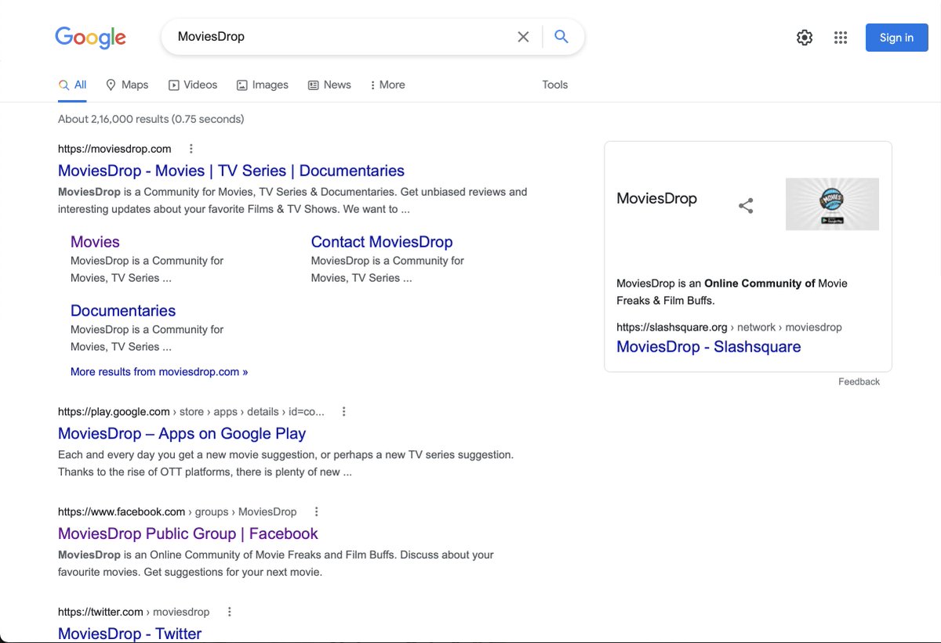
Task: Click More results from moviesdrop.com
Action: [159, 372]
